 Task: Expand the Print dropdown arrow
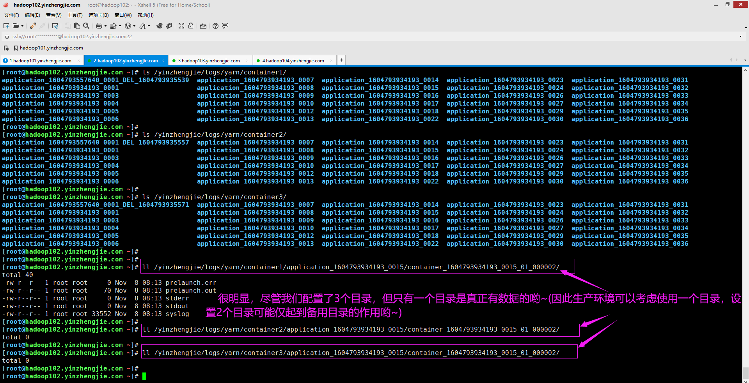coord(105,26)
